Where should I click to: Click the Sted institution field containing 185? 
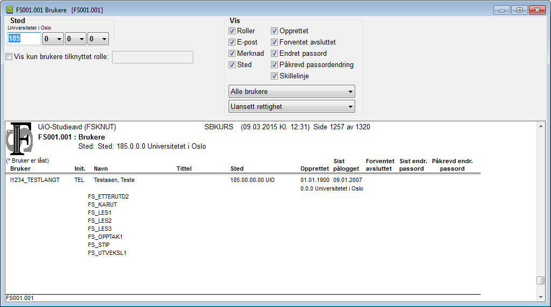(x=24, y=39)
